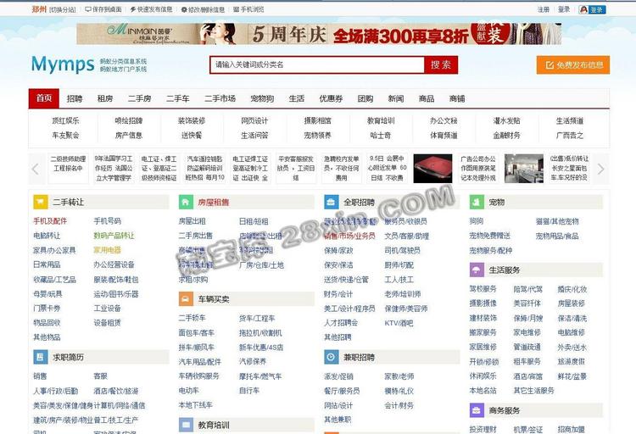The image size is (636, 434).
Task: Click the 5周年庆 banner advertisement
Action: (319, 34)
